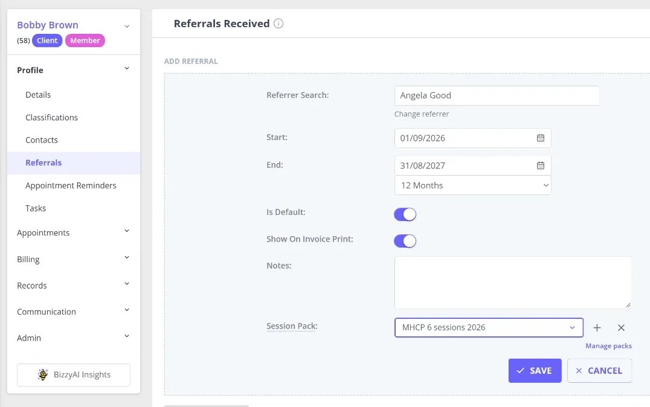
Task: Open the Start date calendar picker icon
Action: point(541,138)
